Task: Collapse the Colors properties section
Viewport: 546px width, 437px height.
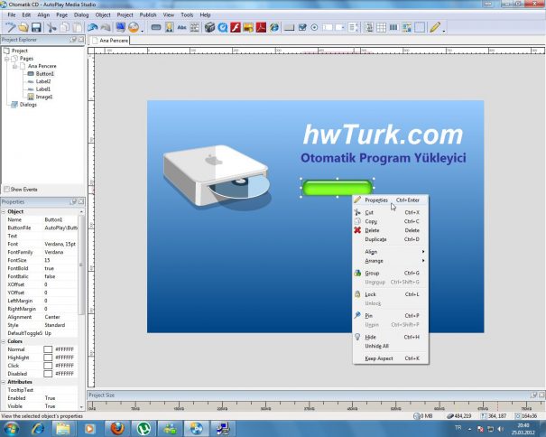Action: [x=4, y=341]
